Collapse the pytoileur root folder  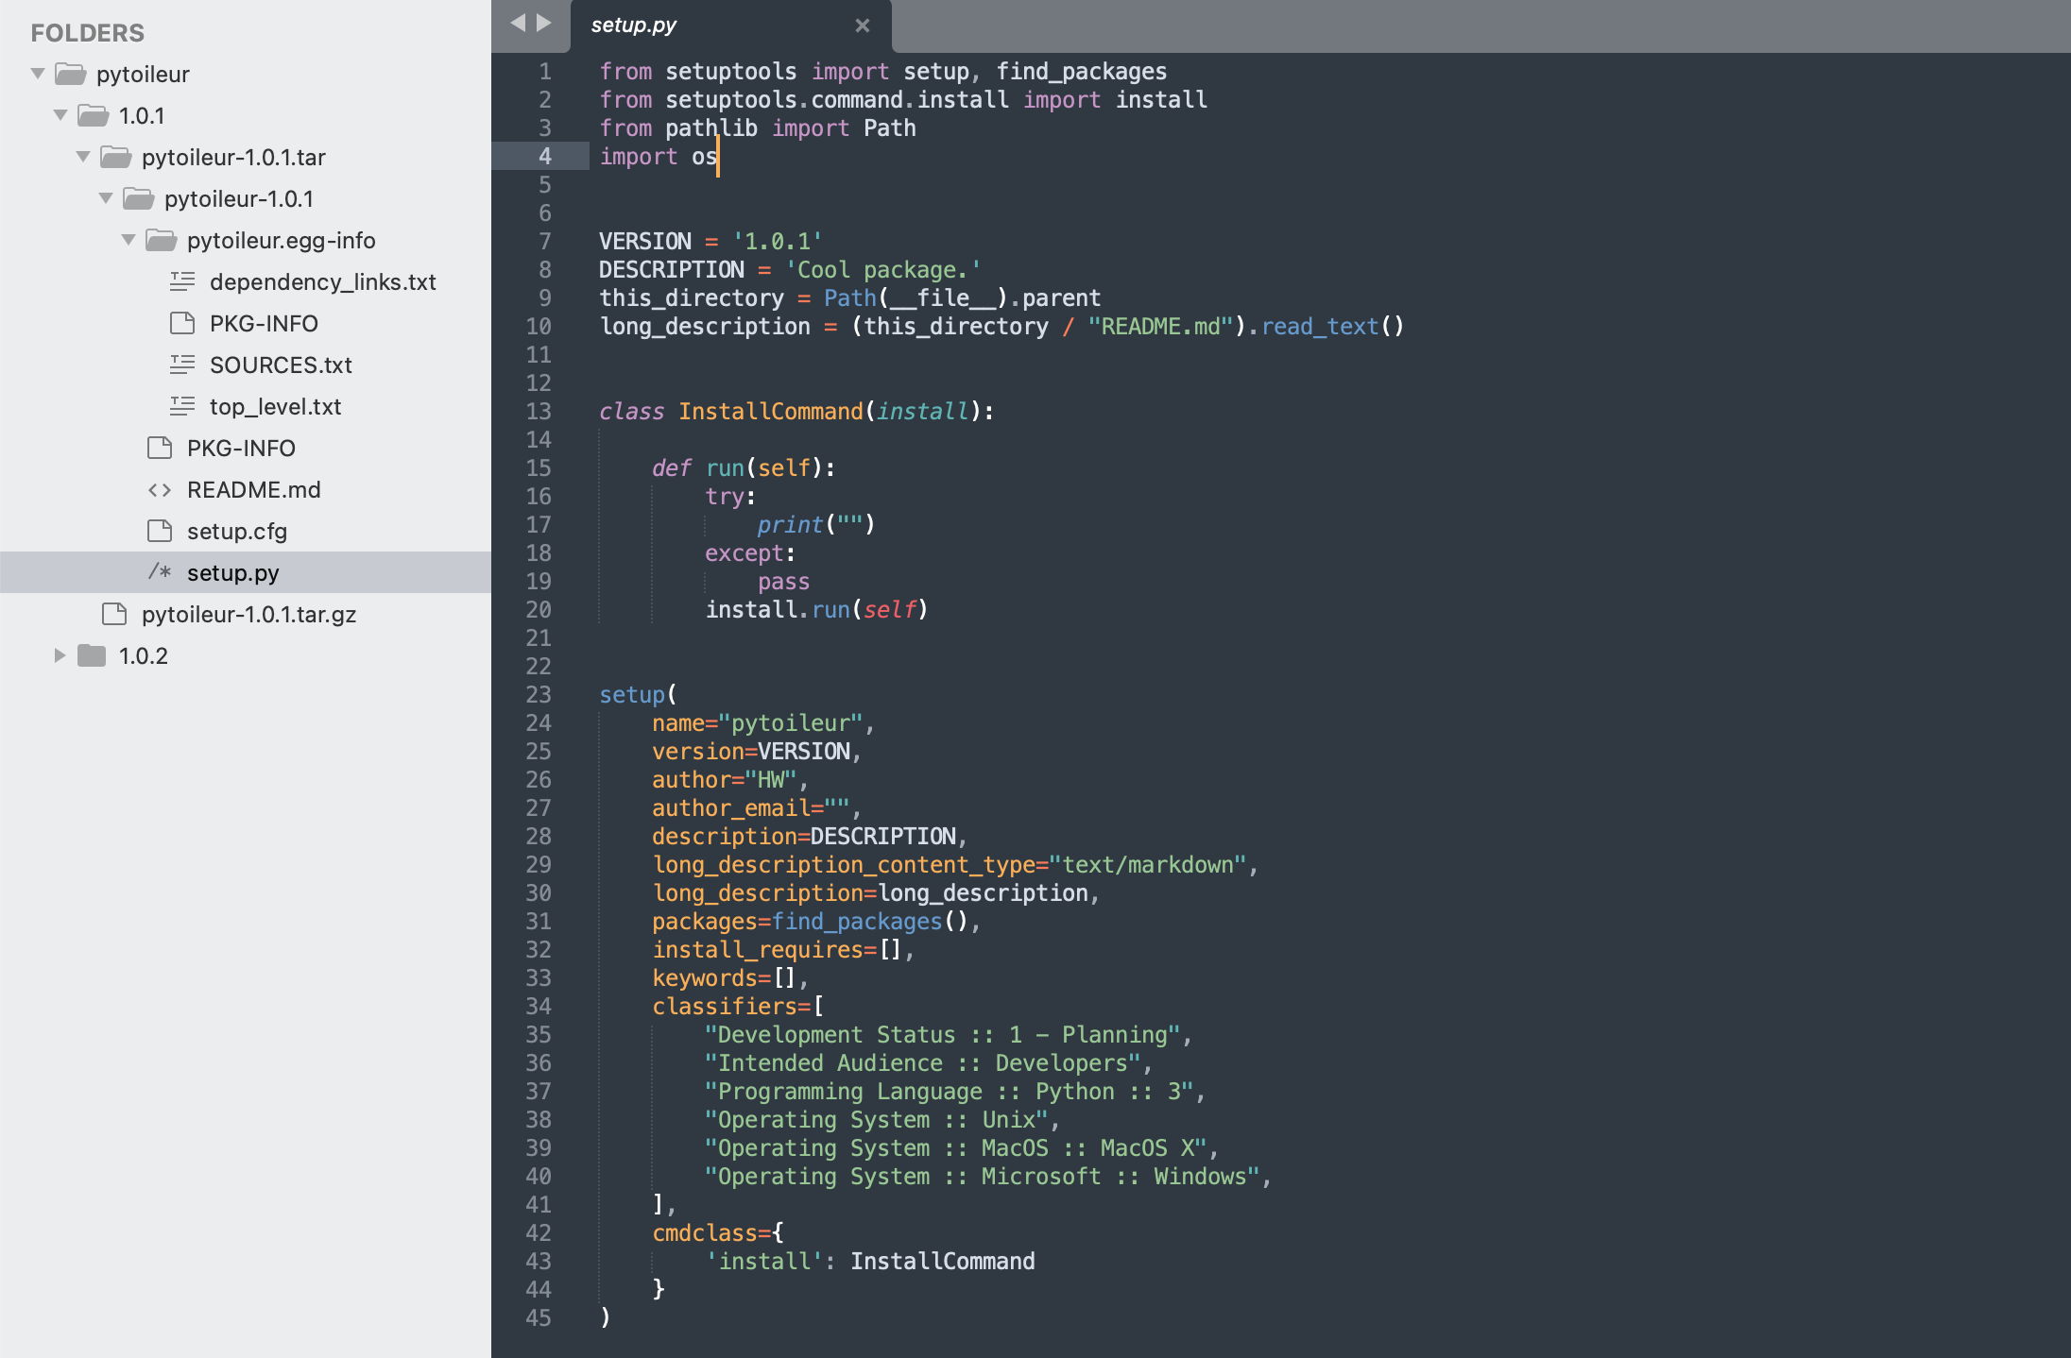pyautogui.click(x=38, y=74)
